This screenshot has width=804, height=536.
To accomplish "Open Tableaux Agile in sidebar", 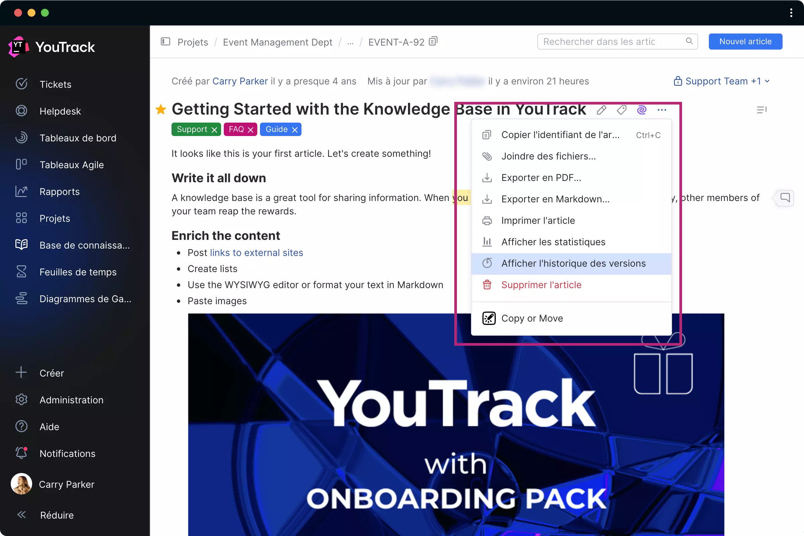I will click(71, 165).
